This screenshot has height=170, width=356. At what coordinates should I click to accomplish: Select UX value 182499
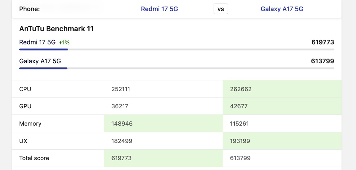click(122, 141)
